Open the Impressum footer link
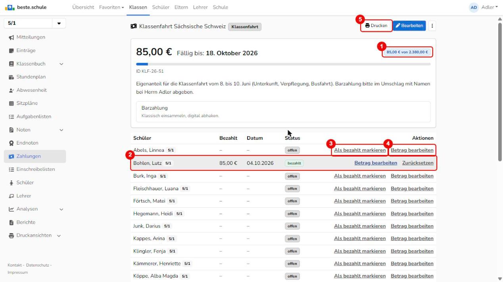 tap(18, 272)
